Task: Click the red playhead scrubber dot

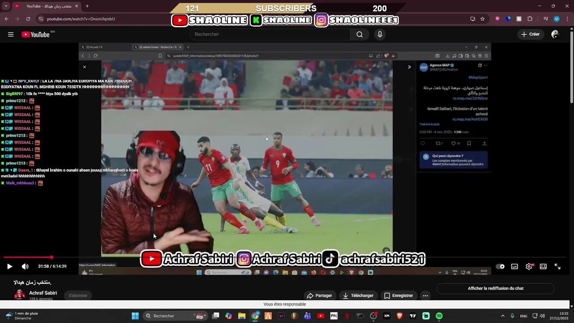Action: coord(52,258)
